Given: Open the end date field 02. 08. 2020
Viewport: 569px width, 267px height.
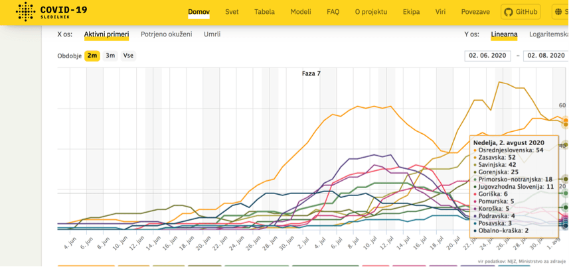Looking at the screenshot, I should (546, 56).
